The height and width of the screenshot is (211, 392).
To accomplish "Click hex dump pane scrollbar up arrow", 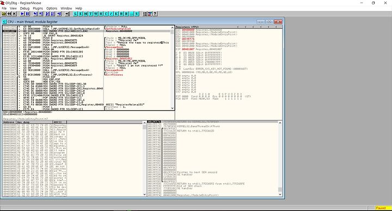I will 144,123.
